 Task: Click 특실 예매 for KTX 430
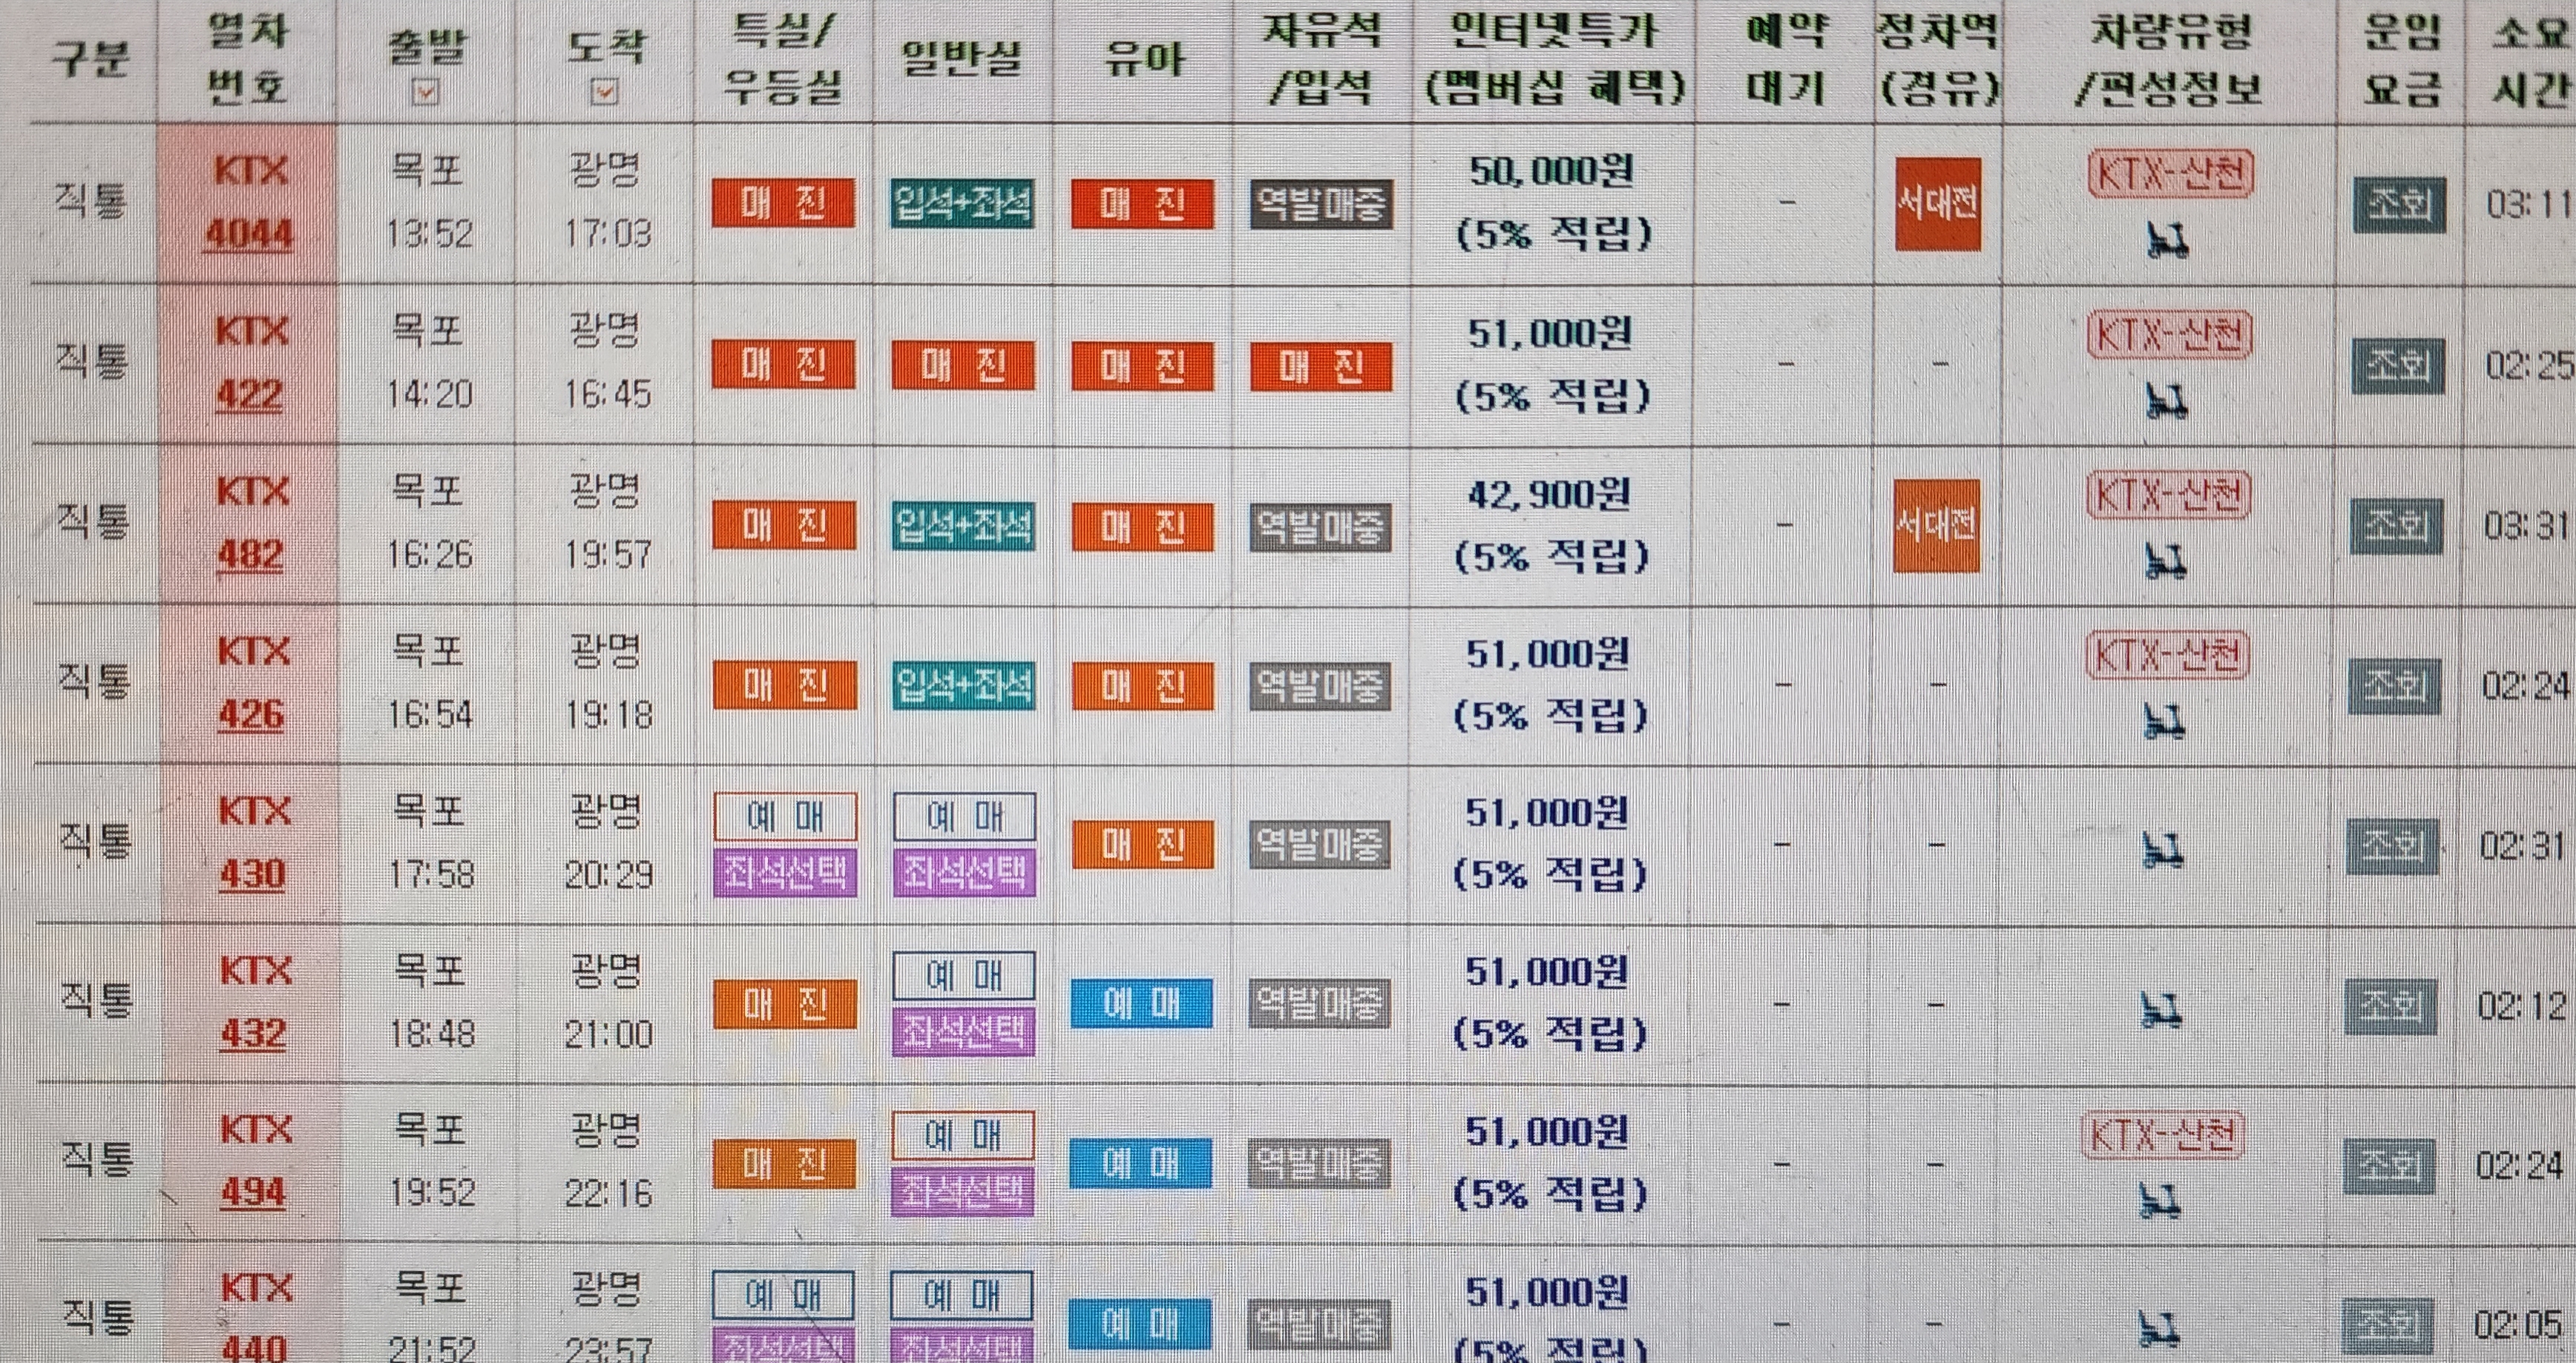[786, 817]
